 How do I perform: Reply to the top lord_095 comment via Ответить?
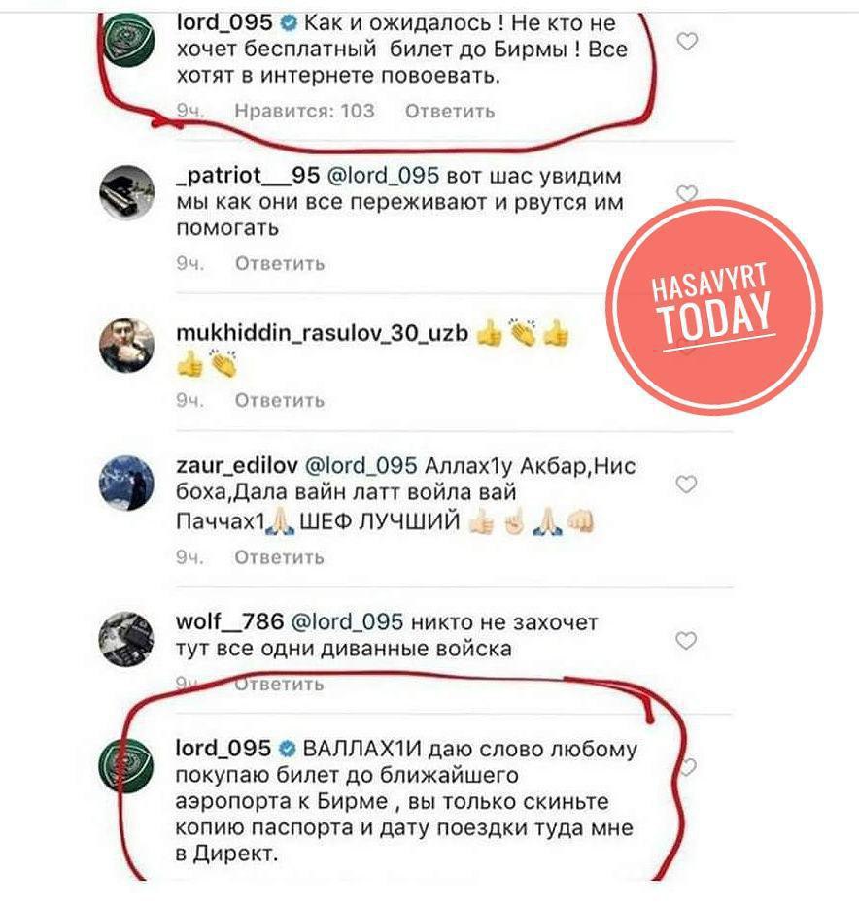450,112
